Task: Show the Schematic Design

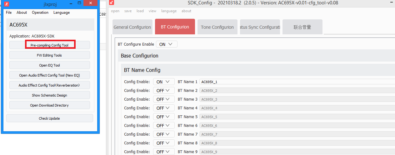Action: [x=50, y=95]
